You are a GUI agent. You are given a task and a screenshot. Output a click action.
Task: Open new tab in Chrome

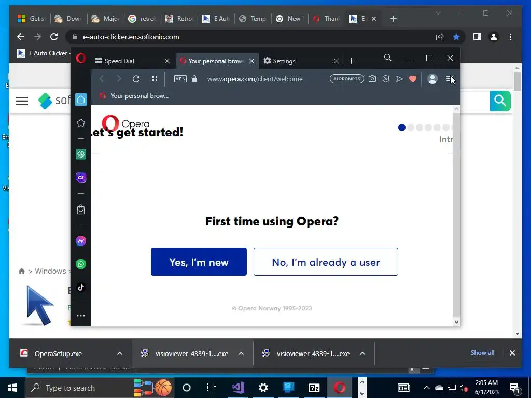tap(393, 19)
